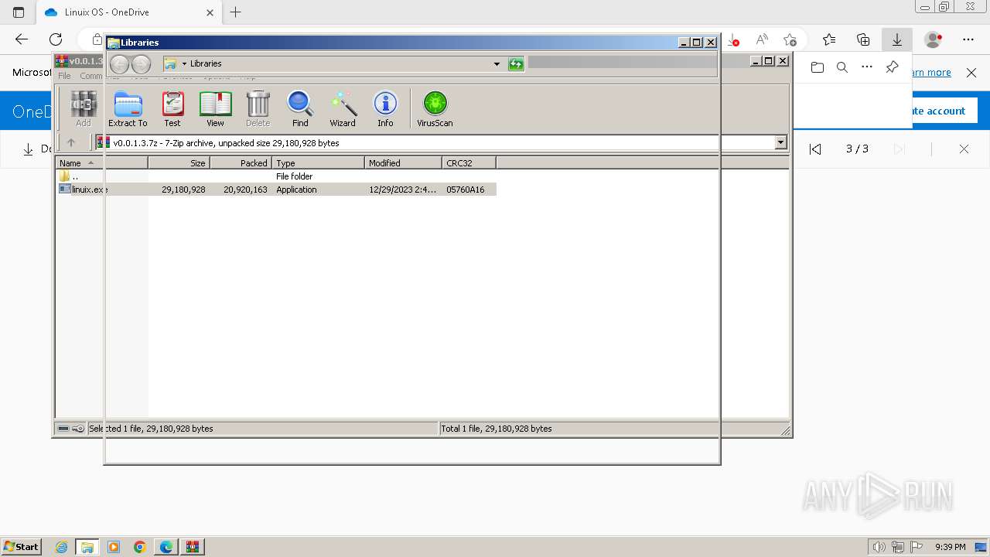990x557 pixels.
Task: Close the OneDrive file viewer
Action: point(964,149)
